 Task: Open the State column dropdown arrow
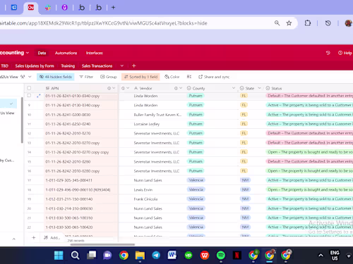pyautogui.click(x=259, y=88)
